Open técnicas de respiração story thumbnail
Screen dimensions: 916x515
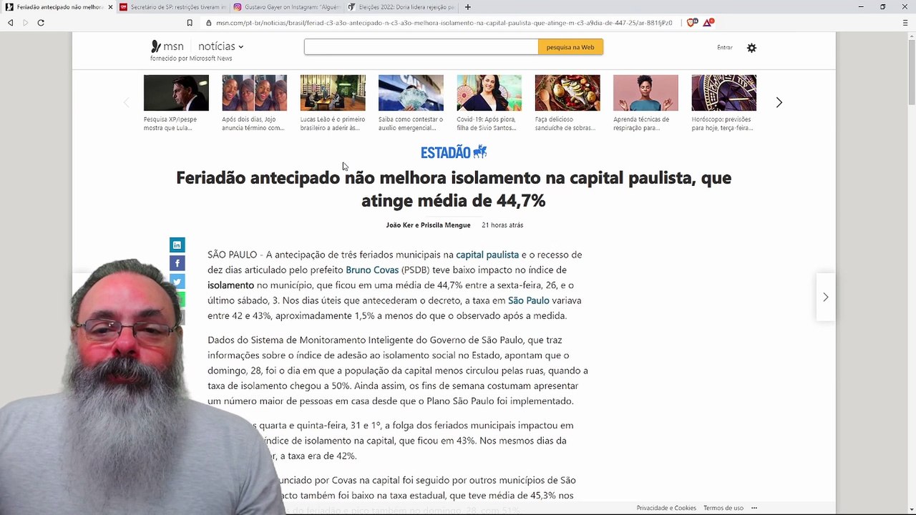[645, 93]
